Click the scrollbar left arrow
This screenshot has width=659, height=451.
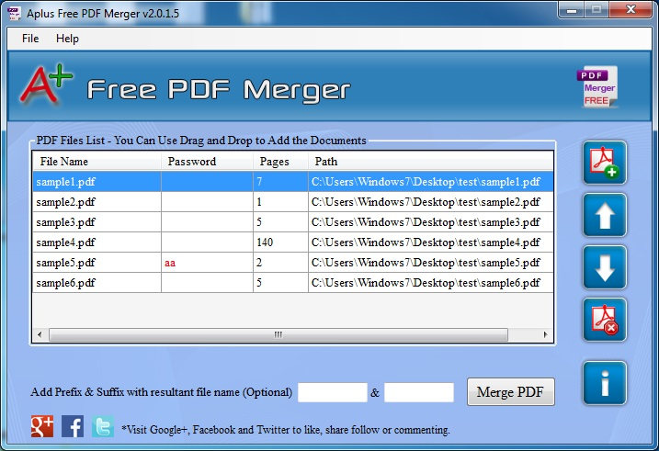coord(40,334)
